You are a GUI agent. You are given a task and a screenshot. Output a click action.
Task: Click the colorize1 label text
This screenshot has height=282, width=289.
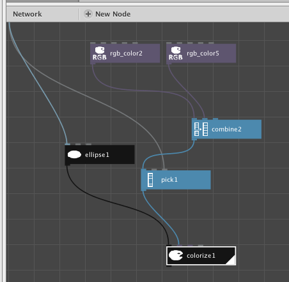201,255
